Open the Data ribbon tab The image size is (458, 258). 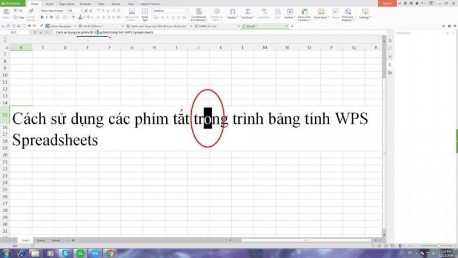pos(101,4)
